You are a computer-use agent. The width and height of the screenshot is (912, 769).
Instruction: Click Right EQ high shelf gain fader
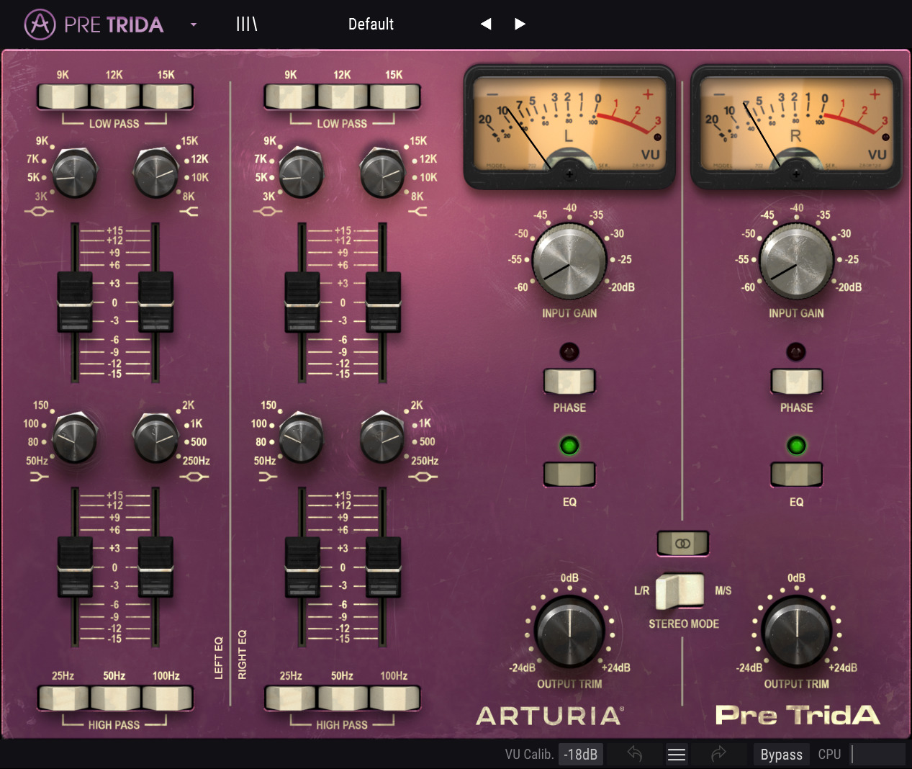tap(384, 302)
